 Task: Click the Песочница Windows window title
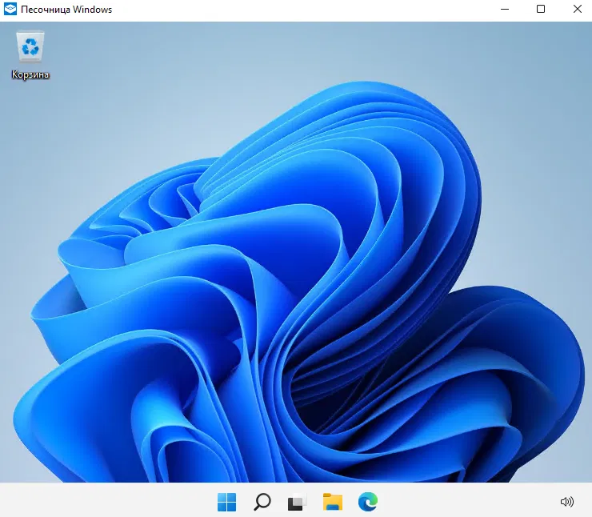pos(66,10)
